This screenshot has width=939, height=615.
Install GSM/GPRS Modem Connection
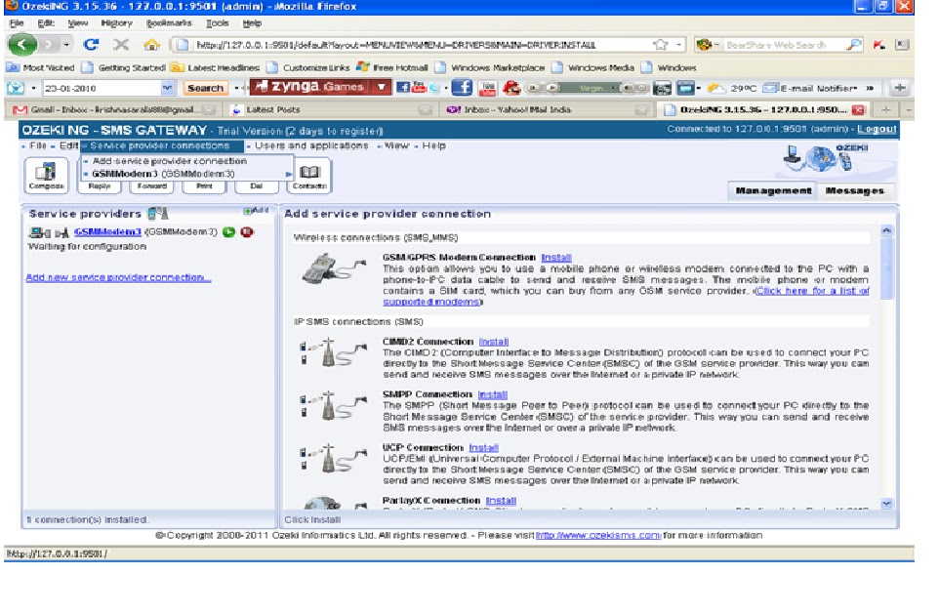point(556,257)
